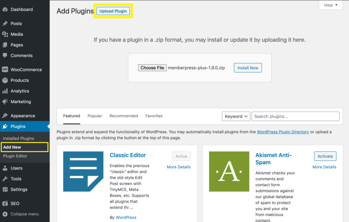Click the Marketing megaphone icon
Screen dimensions: 349x222
(x=5, y=102)
